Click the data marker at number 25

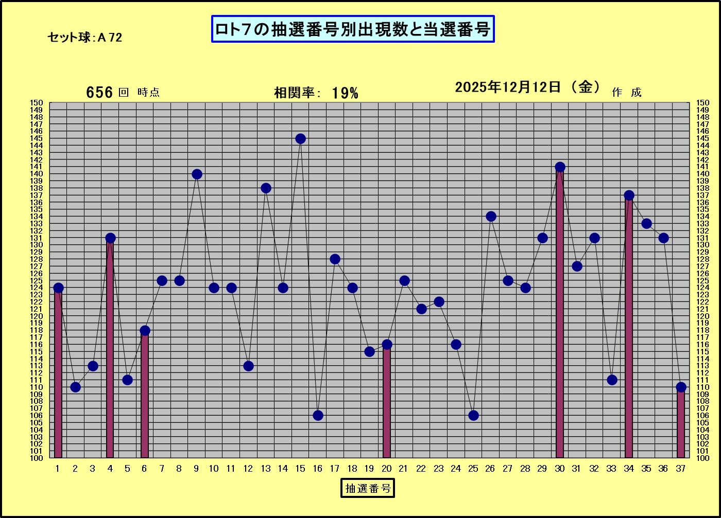pyautogui.click(x=473, y=415)
